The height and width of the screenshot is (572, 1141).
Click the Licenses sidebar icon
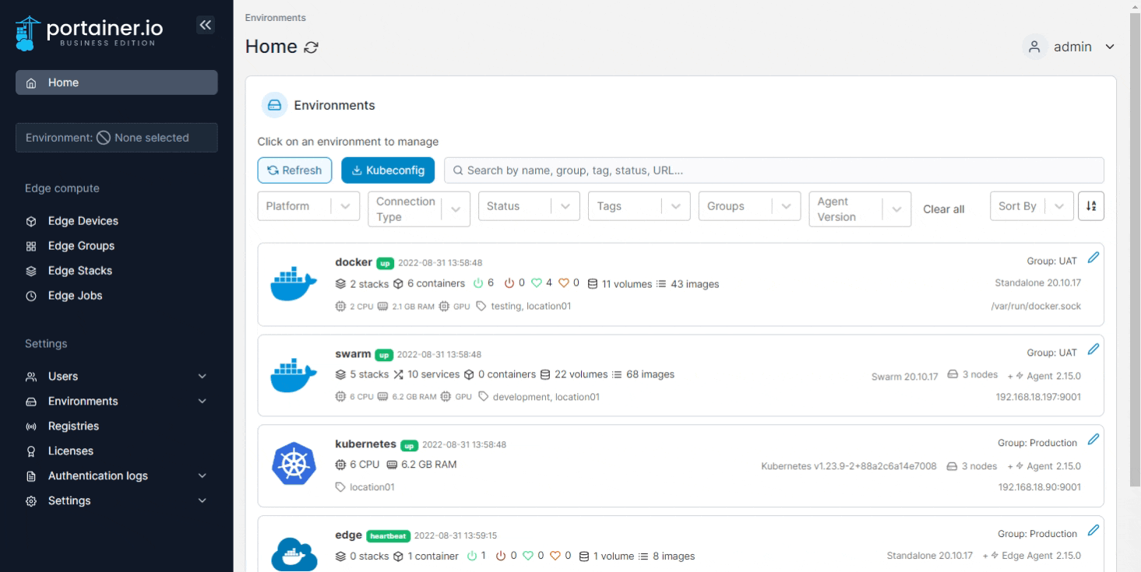coord(31,451)
